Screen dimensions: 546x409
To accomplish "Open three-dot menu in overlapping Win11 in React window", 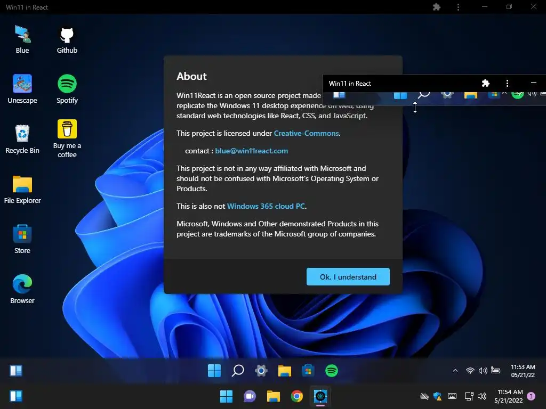I will point(508,84).
